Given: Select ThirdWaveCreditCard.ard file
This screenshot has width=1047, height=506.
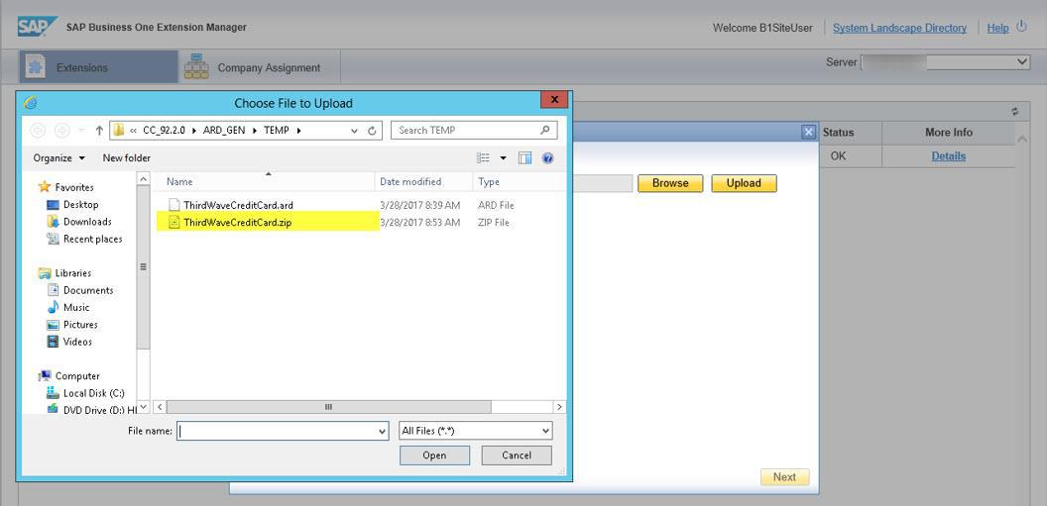Looking at the screenshot, I should [238, 205].
